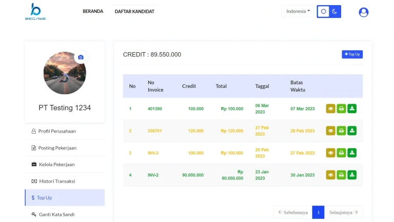Image resolution: width=394 pixels, height=222 pixels.
Task: Select page 1 in pagination
Action: (x=318, y=212)
